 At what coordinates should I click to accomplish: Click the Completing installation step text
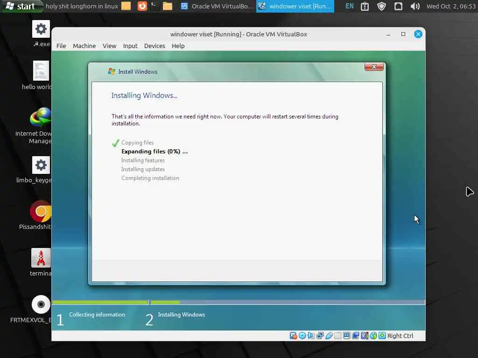[x=150, y=178]
